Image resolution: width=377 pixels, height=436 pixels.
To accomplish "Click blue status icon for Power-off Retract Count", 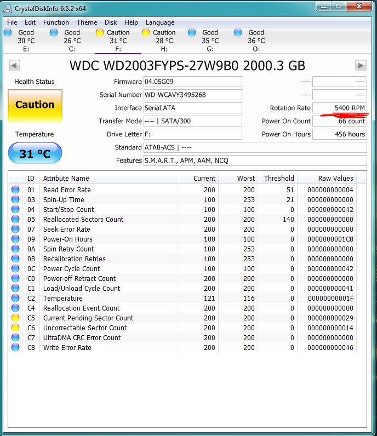I will click(x=15, y=278).
